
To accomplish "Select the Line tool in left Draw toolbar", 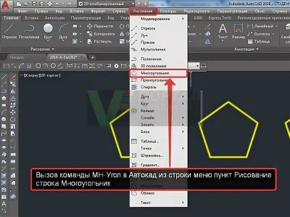I will point(4,77).
